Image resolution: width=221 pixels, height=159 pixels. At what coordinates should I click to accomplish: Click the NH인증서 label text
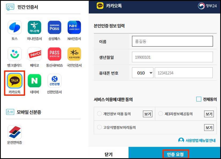click(74, 39)
